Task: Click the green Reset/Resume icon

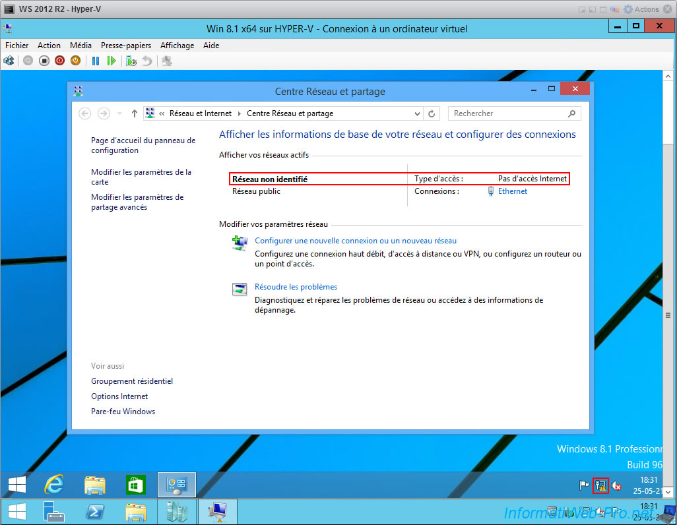Action: pyautogui.click(x=112, y=61)
